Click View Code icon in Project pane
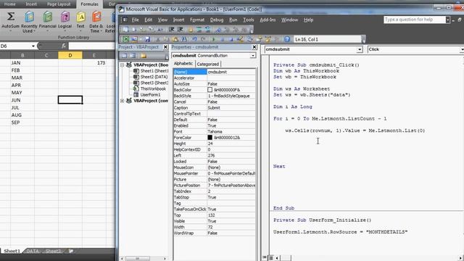The height and width of the screenshot is (261, 464). coord(124,56)
